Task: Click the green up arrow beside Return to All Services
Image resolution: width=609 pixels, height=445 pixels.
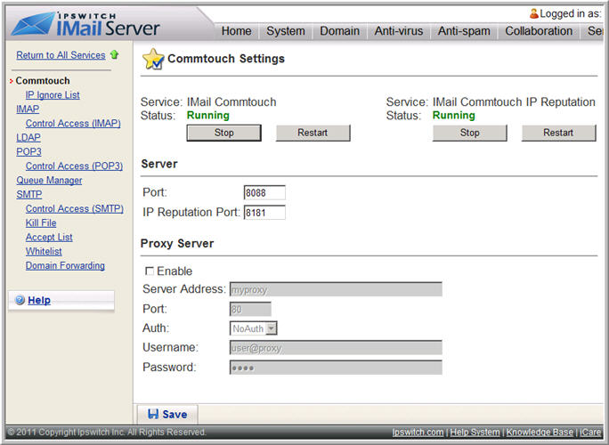Action: pos(114,55)
